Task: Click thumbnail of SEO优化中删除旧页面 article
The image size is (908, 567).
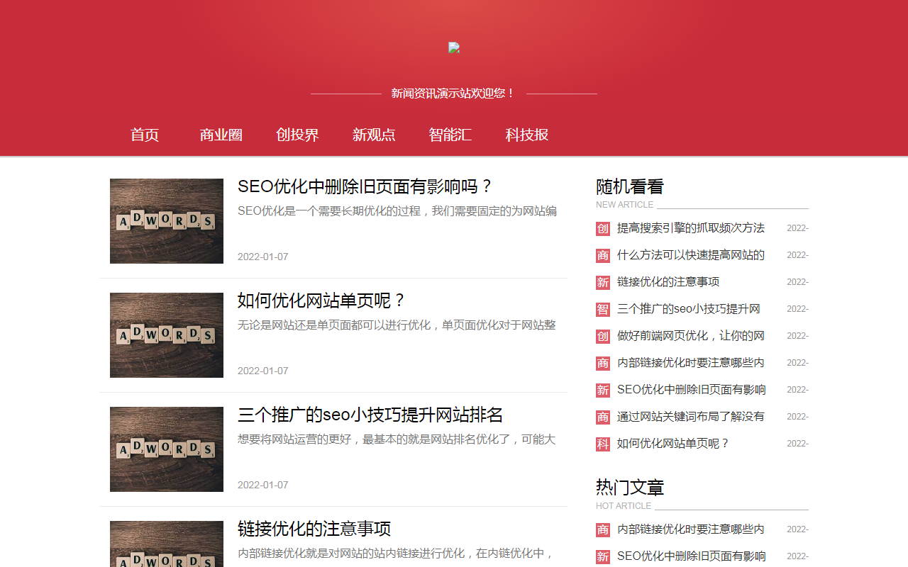Action: point(167,221)
